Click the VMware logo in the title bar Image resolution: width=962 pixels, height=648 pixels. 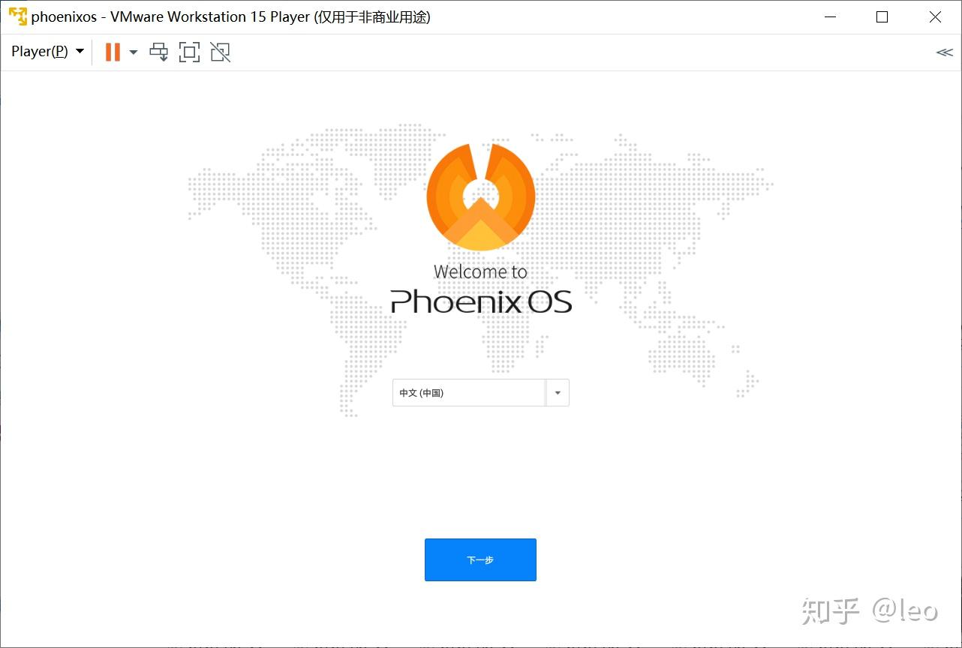click(17, 16)
